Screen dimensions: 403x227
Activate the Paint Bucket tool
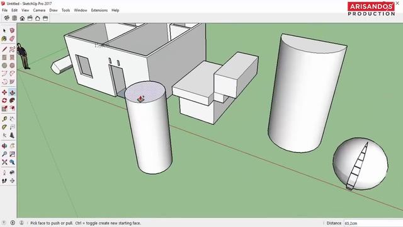coord(4,39)
